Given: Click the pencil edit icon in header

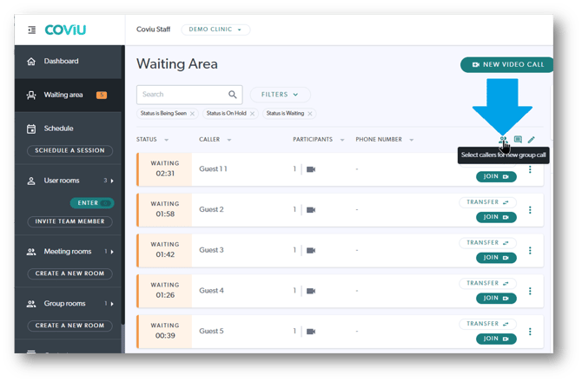Looking at the screenshot, I should [x=532, y=140].
